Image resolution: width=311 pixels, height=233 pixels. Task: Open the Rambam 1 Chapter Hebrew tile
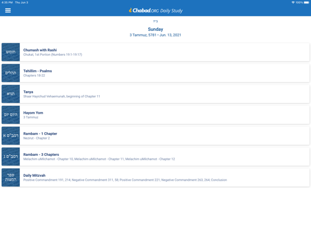coord(11,136)
